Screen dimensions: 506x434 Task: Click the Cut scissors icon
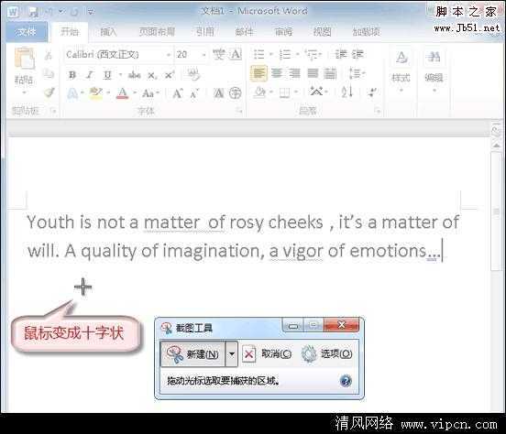point(49,56)
